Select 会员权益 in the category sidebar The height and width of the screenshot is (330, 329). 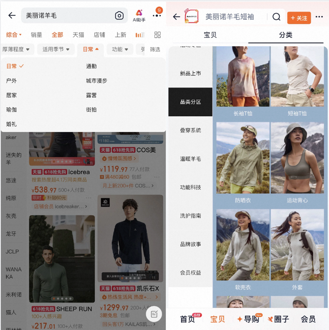tap(190, 273)
